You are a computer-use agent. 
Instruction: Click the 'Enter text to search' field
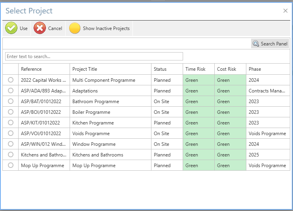click(94, 57)
